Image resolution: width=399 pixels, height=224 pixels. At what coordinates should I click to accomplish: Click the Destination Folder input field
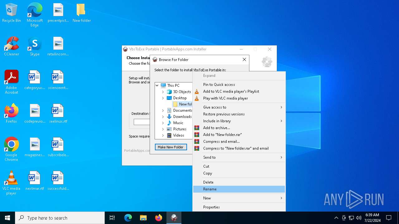[142, 122]
